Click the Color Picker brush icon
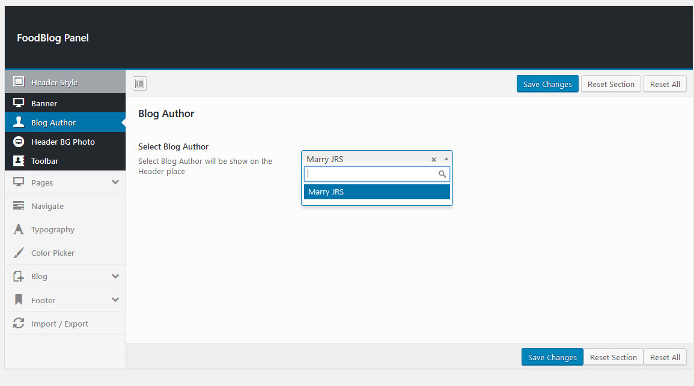Image resolution: width=694 pixels, height=386 pixels. pos(19,253)
